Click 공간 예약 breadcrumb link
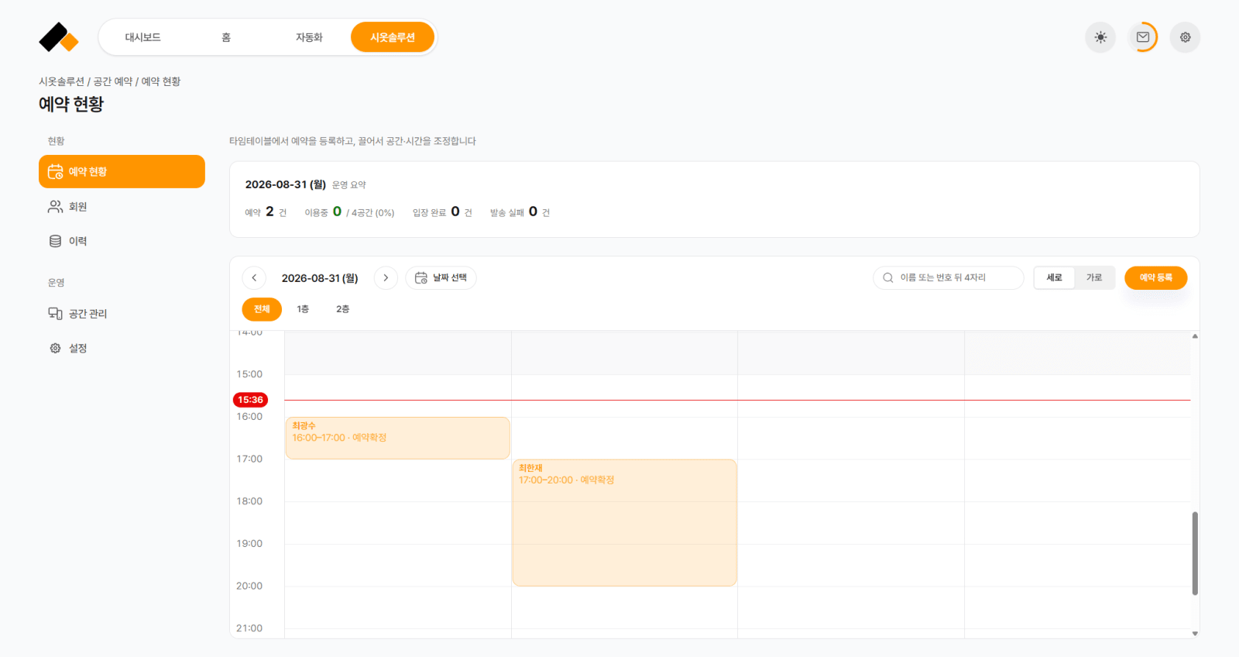 point(113,81)
